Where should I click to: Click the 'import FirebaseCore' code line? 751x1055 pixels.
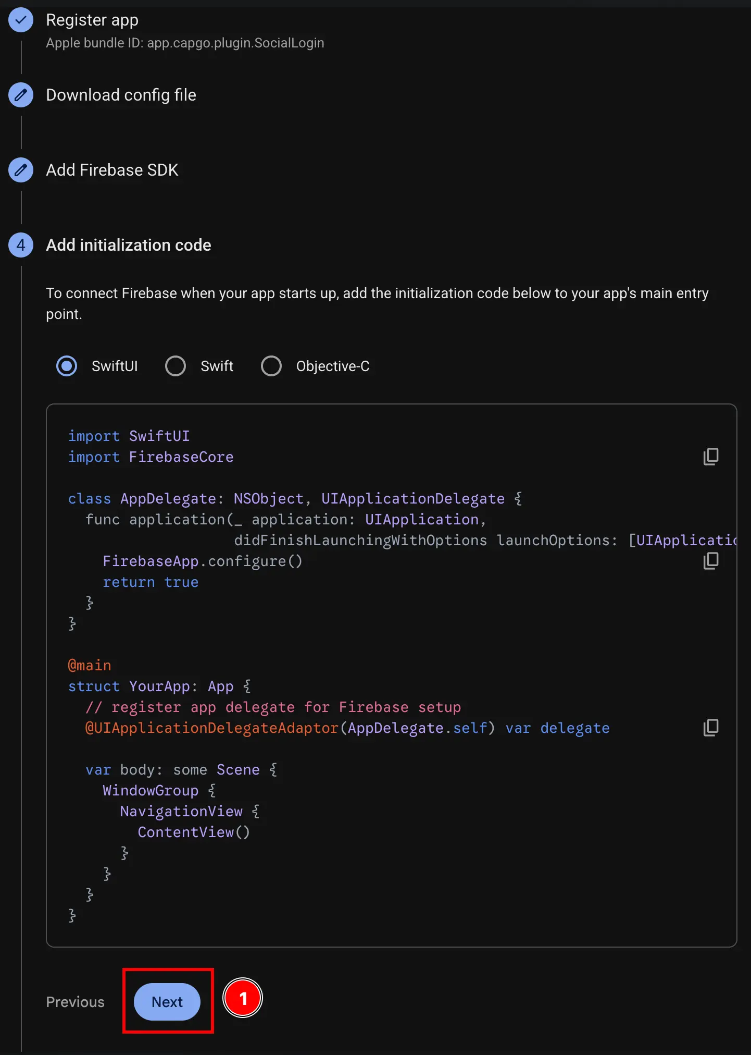click(151, 457)
